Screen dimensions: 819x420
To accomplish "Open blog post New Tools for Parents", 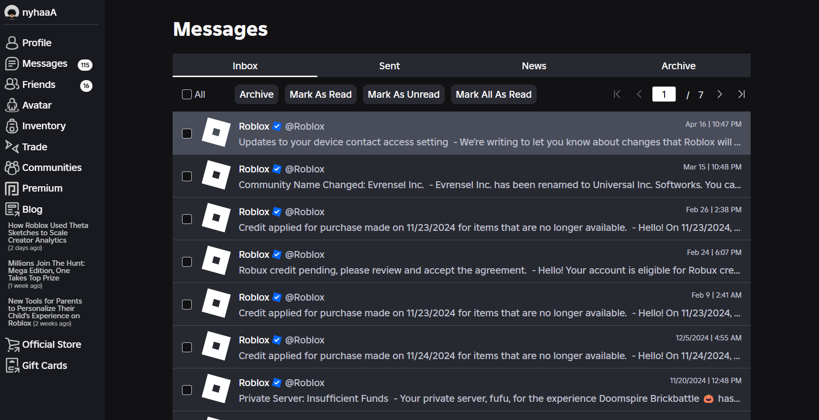I will point(45,312).
